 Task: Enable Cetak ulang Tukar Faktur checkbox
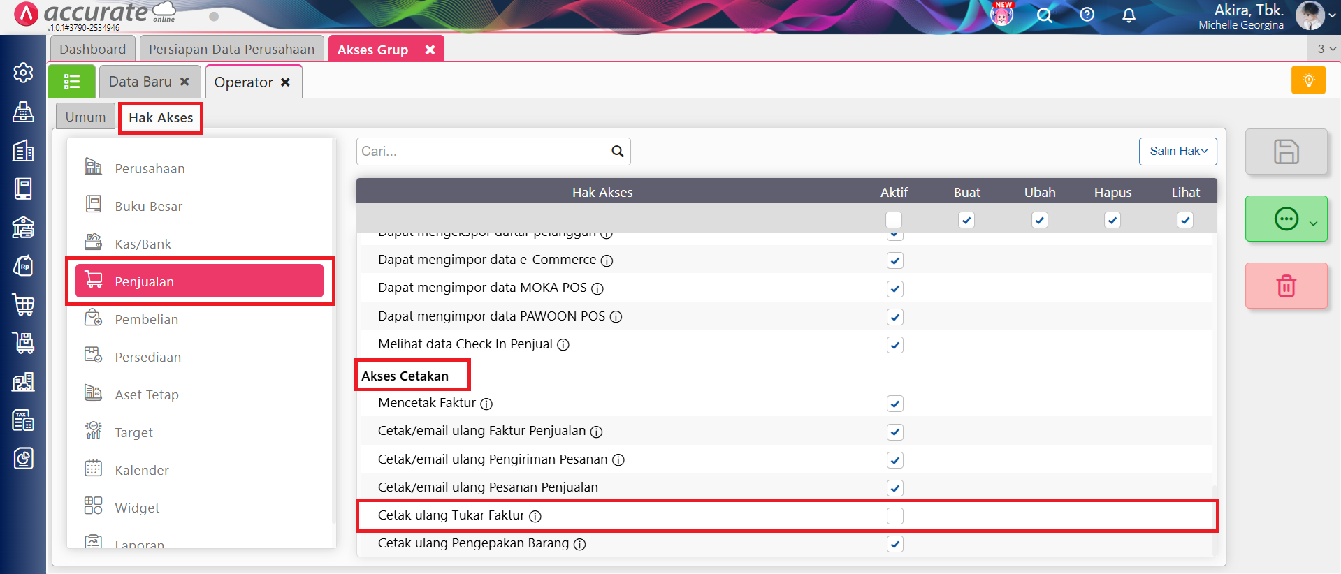[x=894, y=516]
